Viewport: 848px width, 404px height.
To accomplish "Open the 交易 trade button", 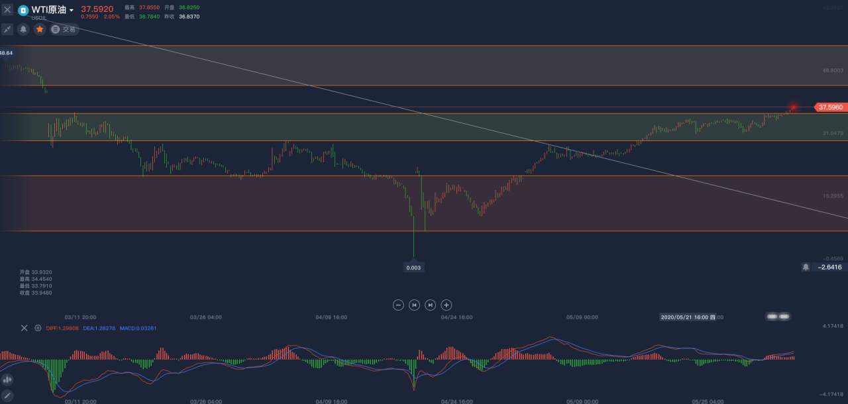I will tap(64, 29).
